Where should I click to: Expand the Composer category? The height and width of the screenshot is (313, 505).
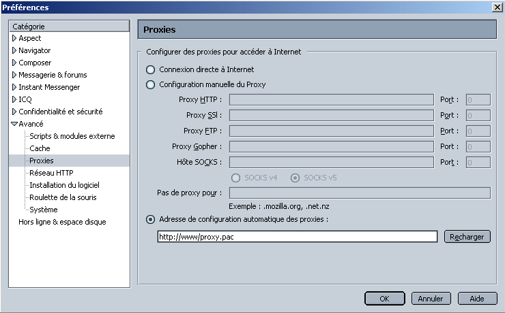pos(14,63)
